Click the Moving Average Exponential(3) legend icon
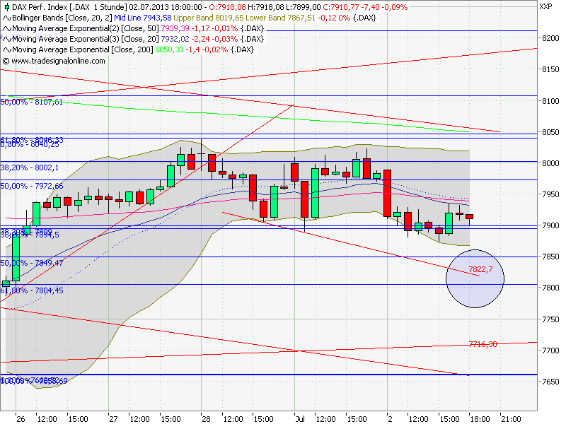Screen dimensions: 566x424 point(7,39)
